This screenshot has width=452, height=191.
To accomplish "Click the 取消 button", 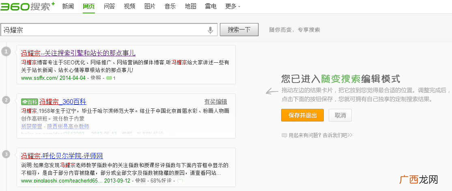I will (340, 115).
